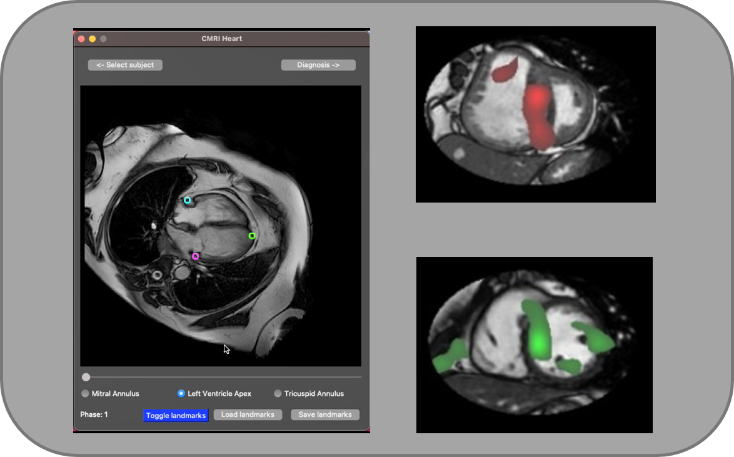Click Save landmarks

pyautogui.click(x=324, y=414)
